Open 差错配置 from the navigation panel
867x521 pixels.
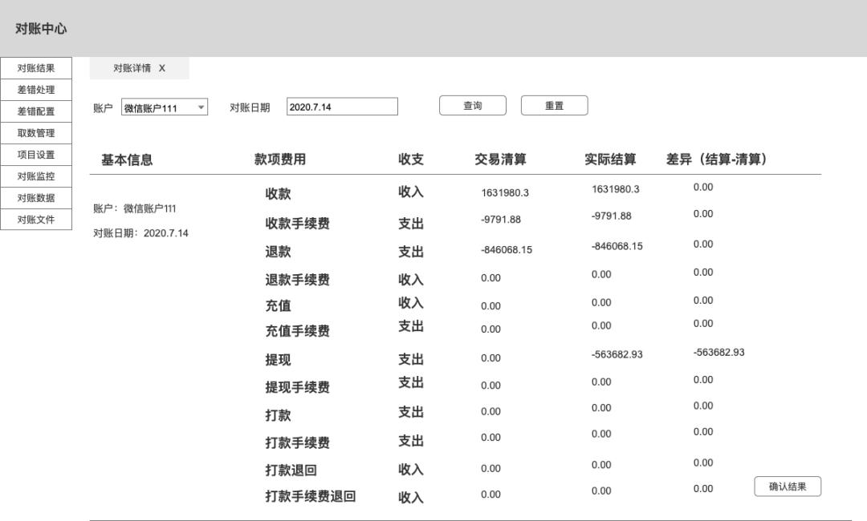[35, 111]
